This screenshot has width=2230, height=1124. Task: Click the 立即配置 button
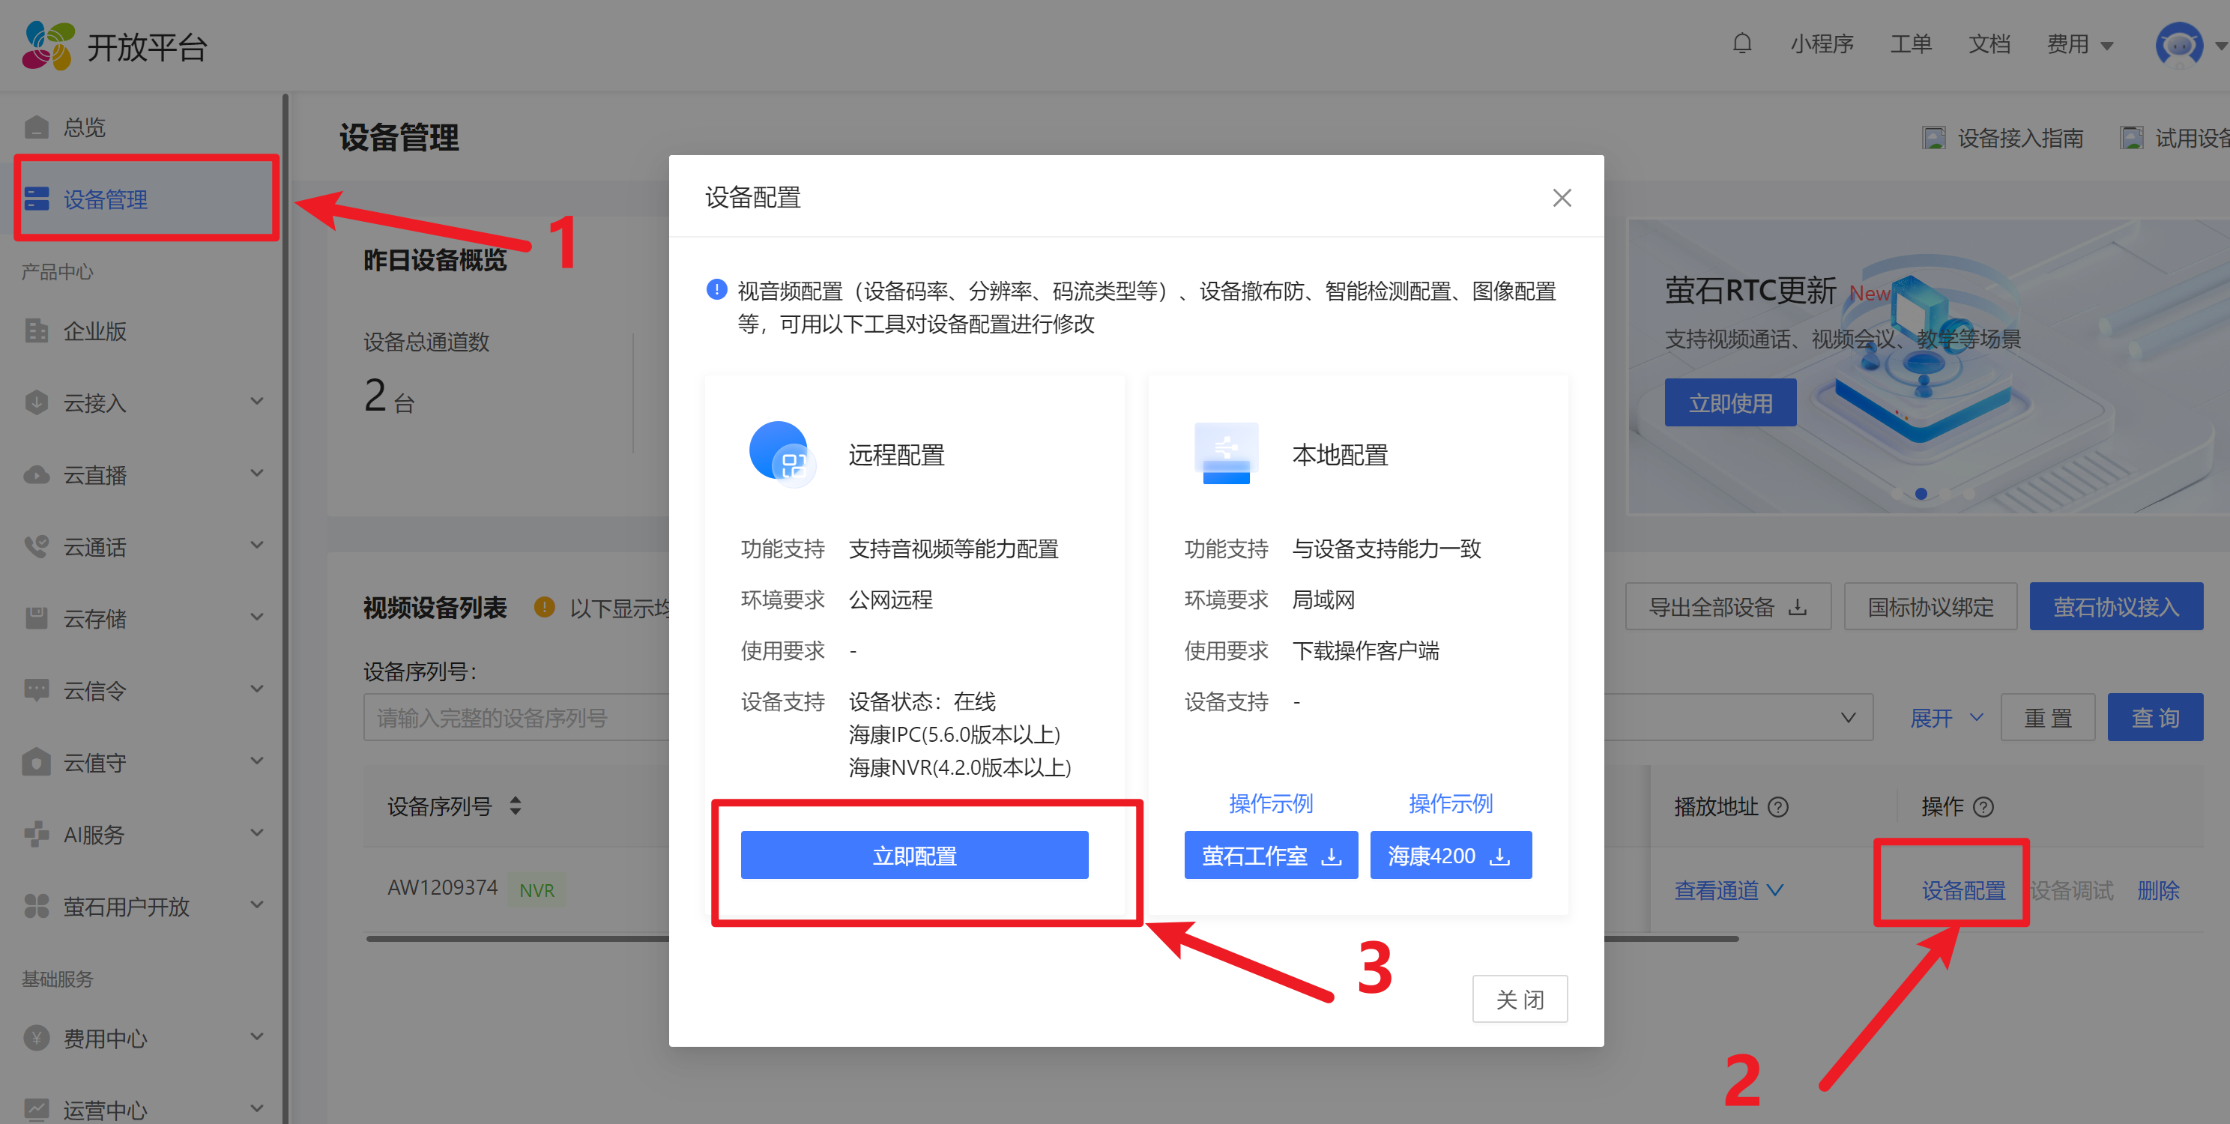(913, 855)
